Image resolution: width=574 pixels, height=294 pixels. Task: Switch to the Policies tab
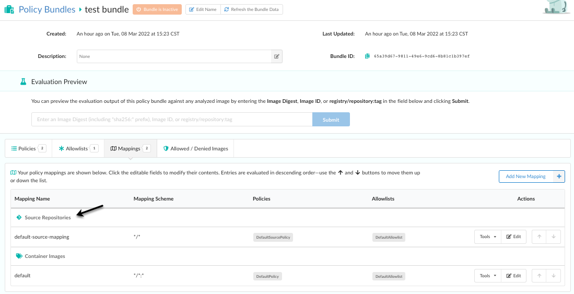click(x=29, y=148)
